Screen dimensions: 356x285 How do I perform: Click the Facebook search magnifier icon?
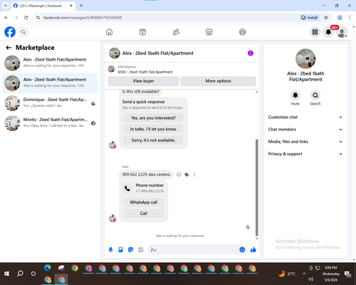[x=23, y=32]
